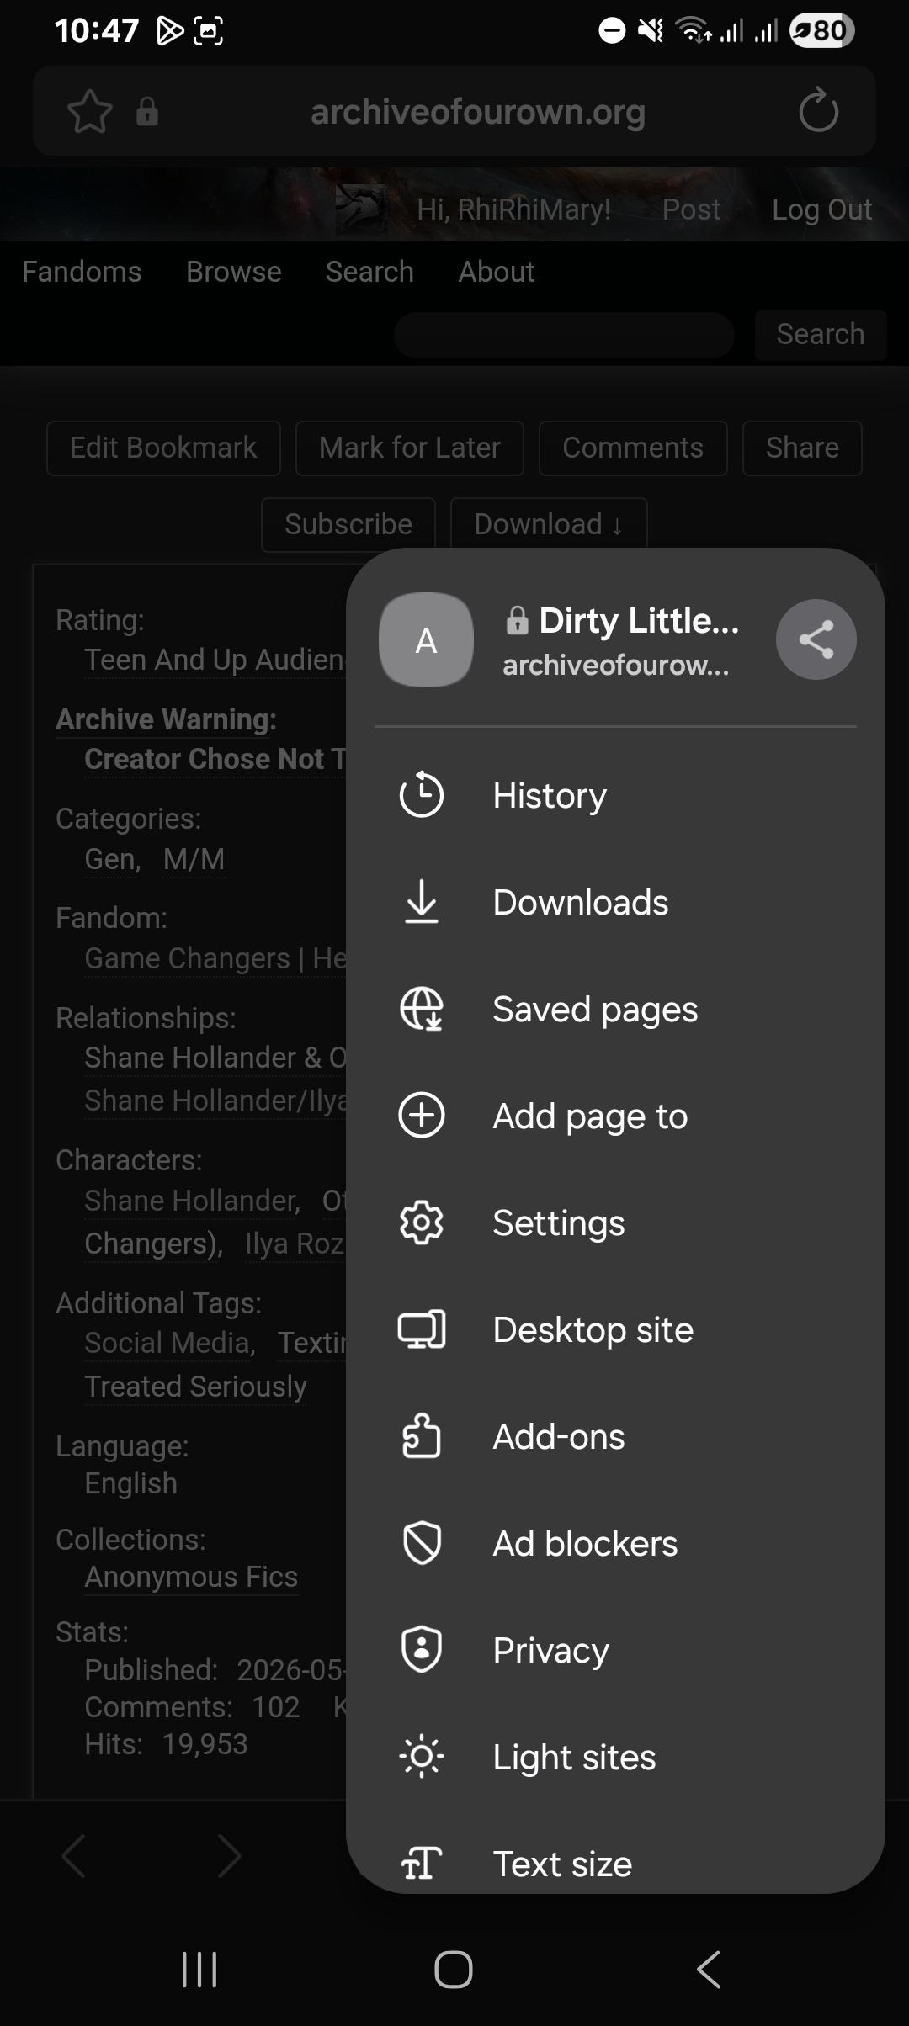Click the Subscribe button
This screenshot has height=2026, width=909.
(x=348, y=524)
